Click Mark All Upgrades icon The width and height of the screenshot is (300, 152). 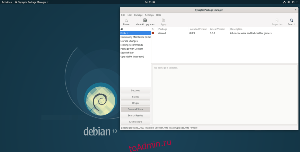(145, 20)
